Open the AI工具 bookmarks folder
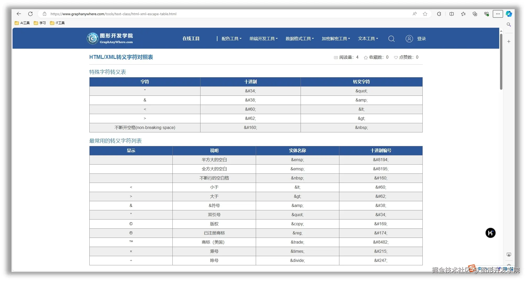The width and height of the screenshot is (527, 281). [22, 23]
